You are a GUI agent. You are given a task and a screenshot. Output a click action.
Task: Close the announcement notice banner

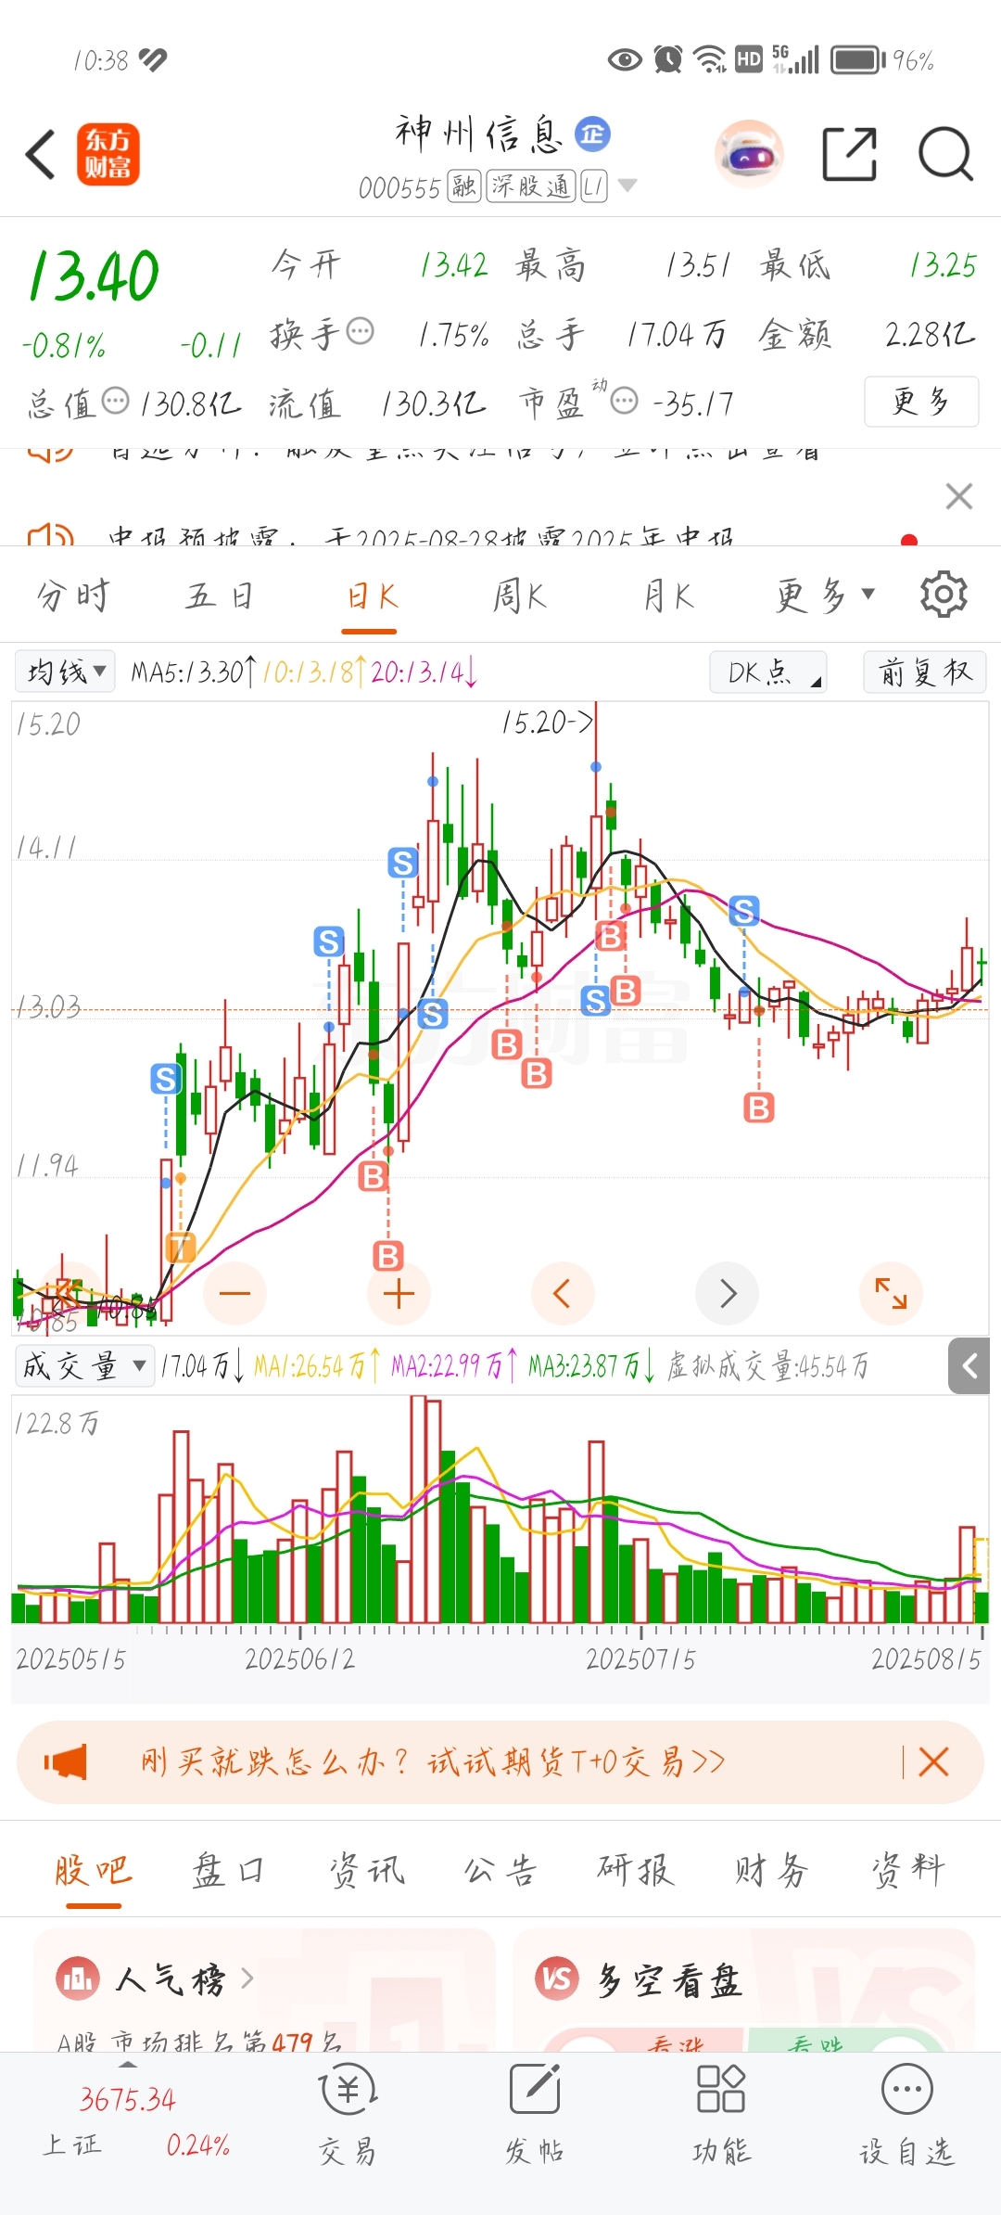(x=959, y=496)
